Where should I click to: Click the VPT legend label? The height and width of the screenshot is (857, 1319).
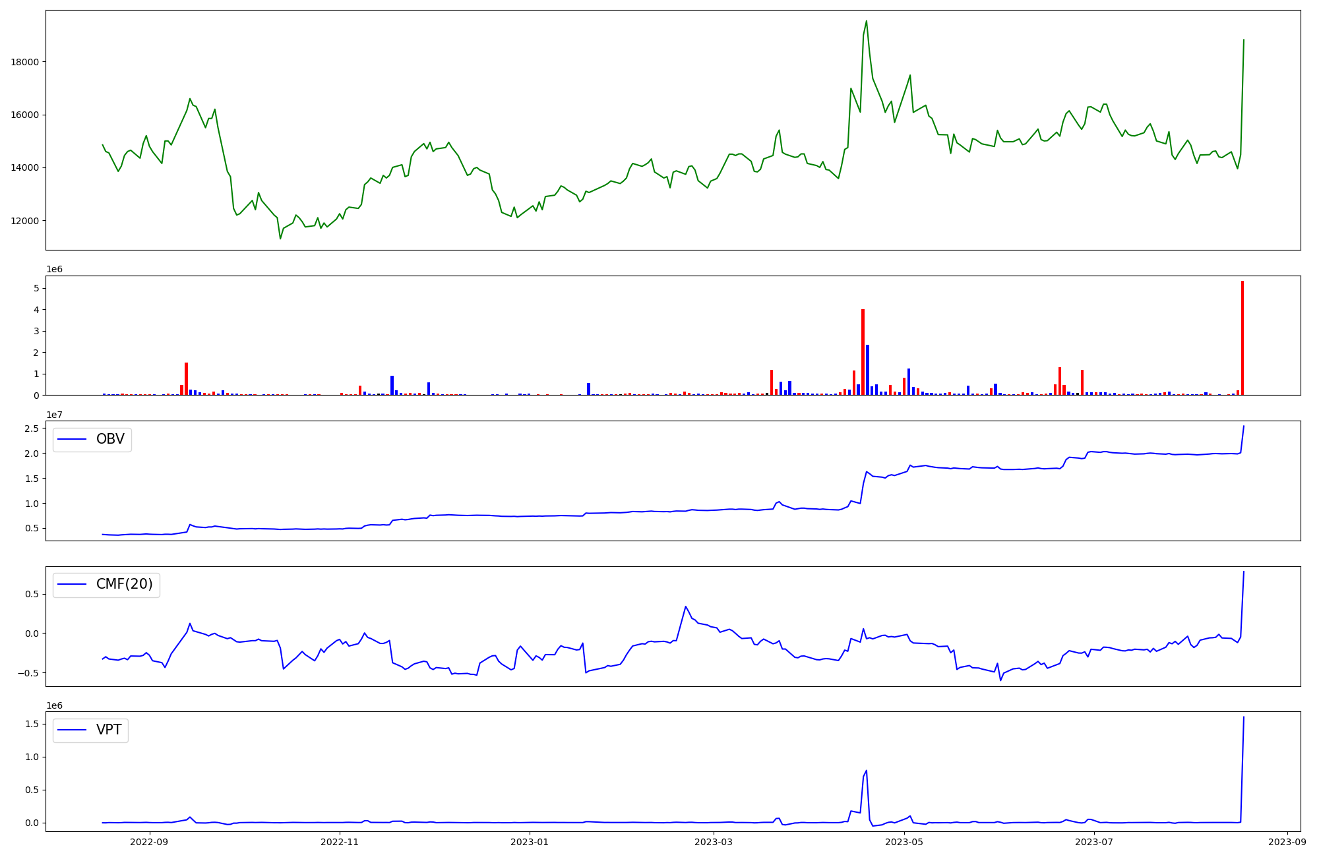[109, 730]
